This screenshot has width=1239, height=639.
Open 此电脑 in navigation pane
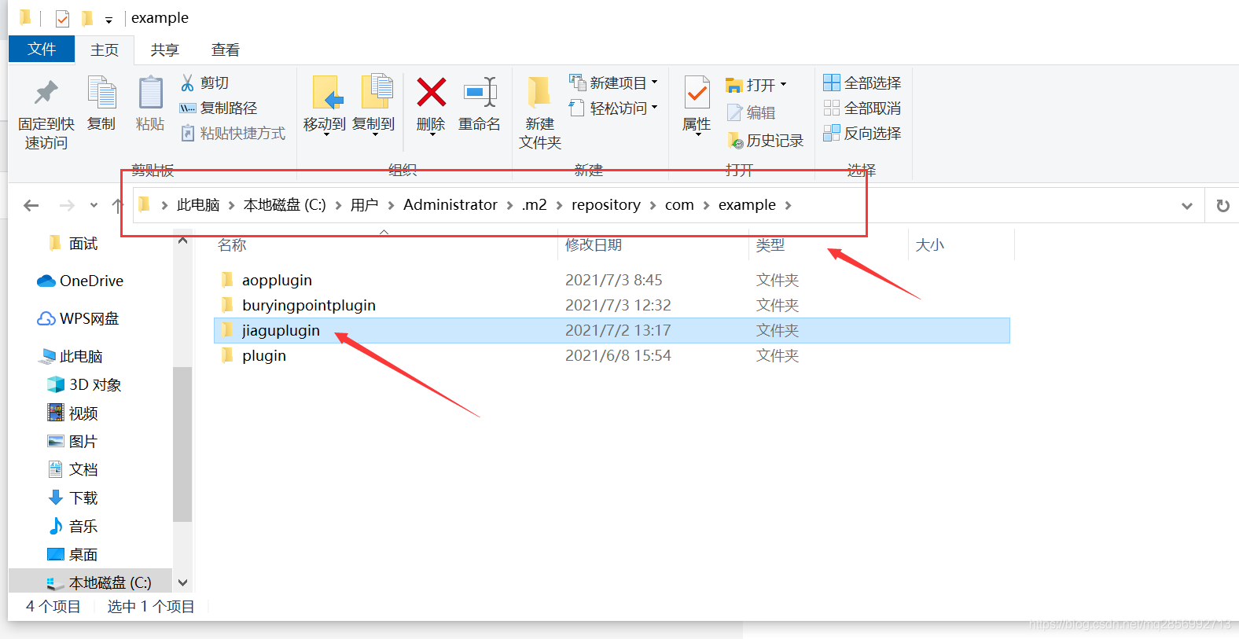coord(71,356)
